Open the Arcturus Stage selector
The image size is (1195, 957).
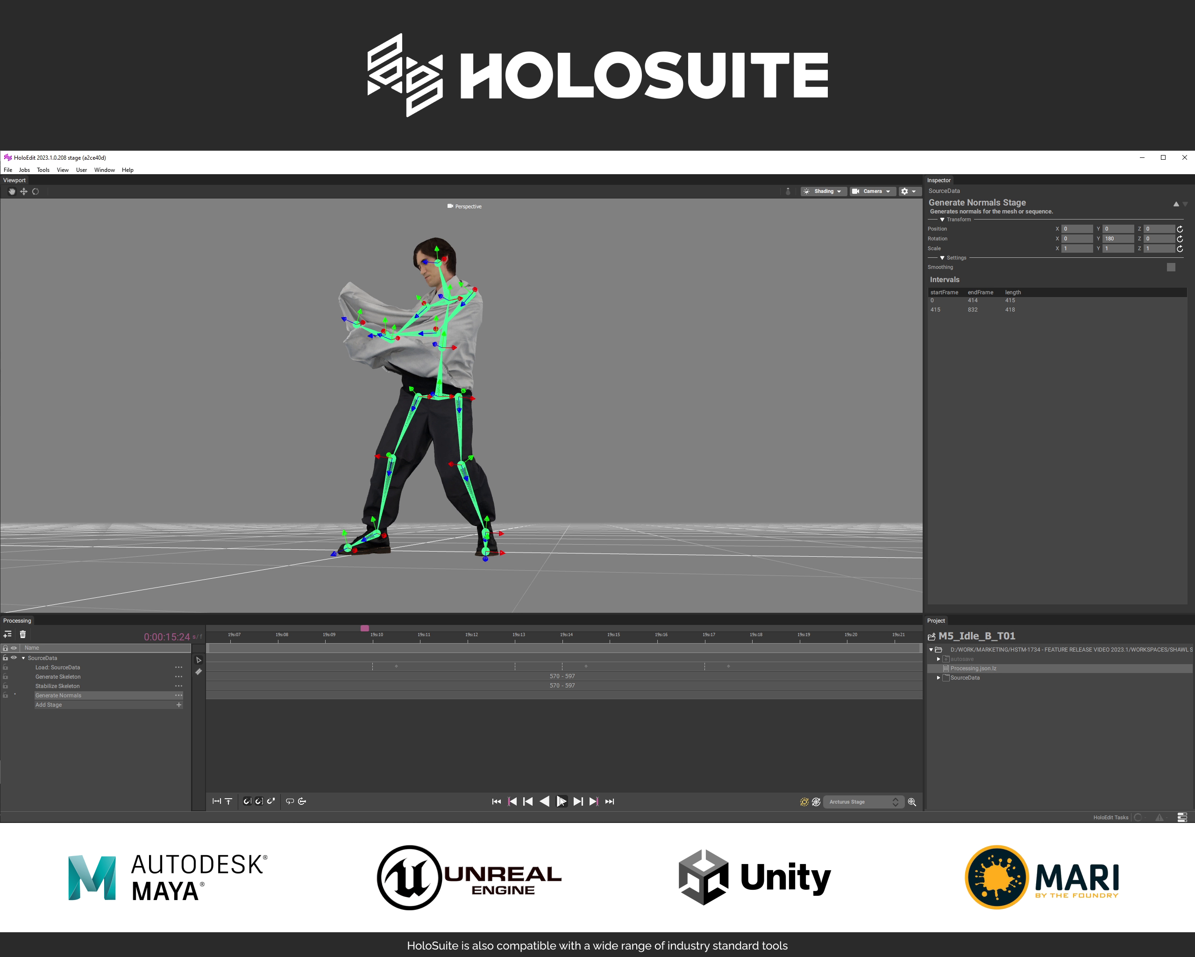[x=863, y=802]
